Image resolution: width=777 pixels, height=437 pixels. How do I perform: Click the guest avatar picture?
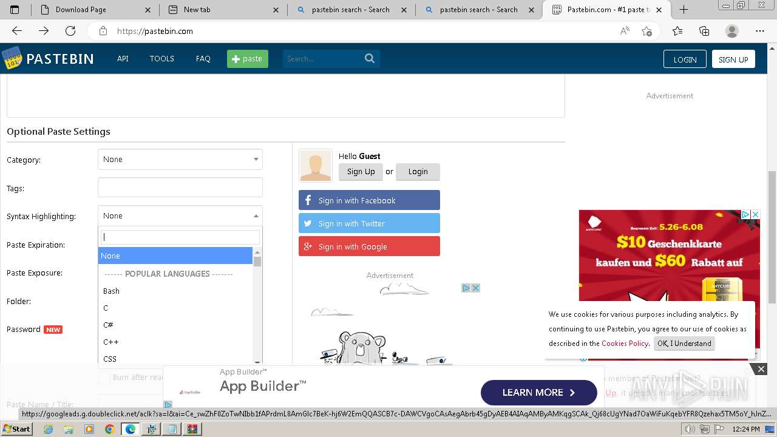pyautogui.click(x=316, y=166)
